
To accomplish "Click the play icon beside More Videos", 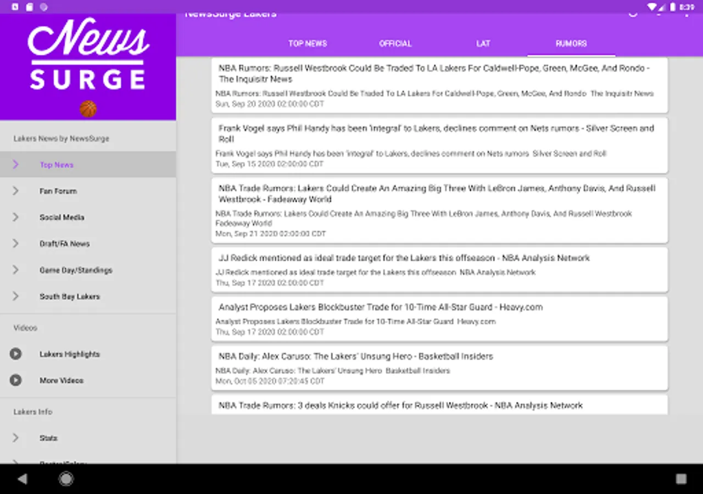I will pyautogui.click(x=15, y=380).
